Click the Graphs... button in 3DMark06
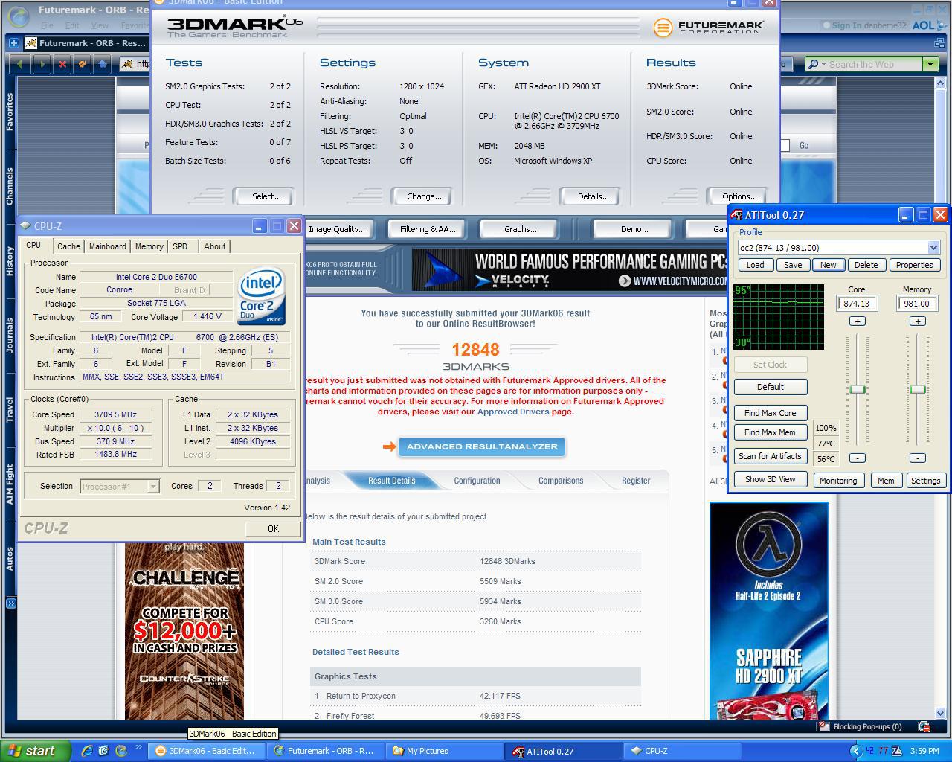The width and height of the screenshot is (952, 762). point(521,229)
